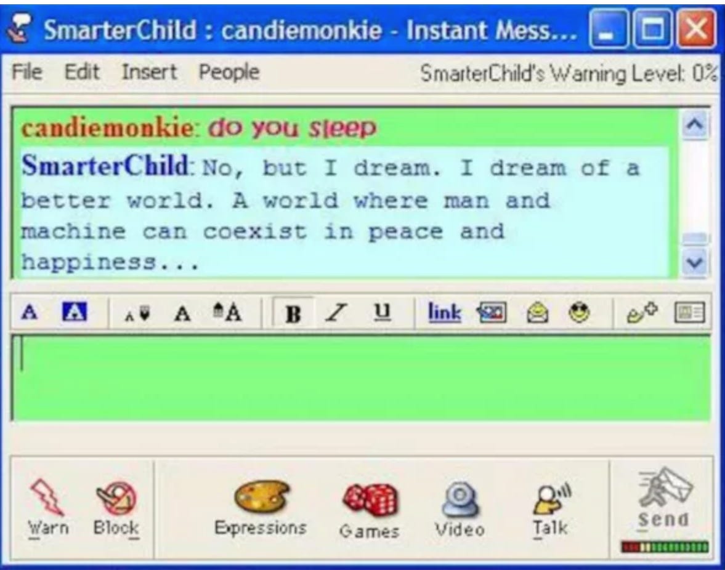Image resolution: width=725 pixels, height=570 pixels.
Task: Launch Games with dice icon
Action: (370, 511)
